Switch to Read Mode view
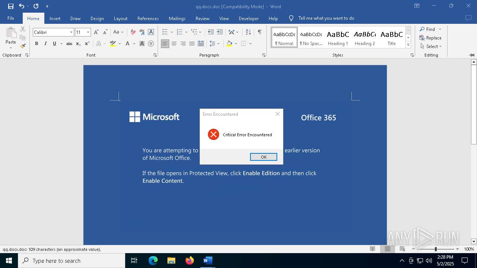The image size is (477, 268). click(x=372, y=249)
